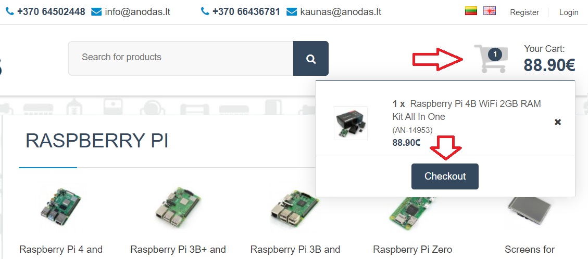The width and height of the screenshot is (588, 259).
Task: Click the phone icon beside +370 64502448
Action: coord(10,11)
